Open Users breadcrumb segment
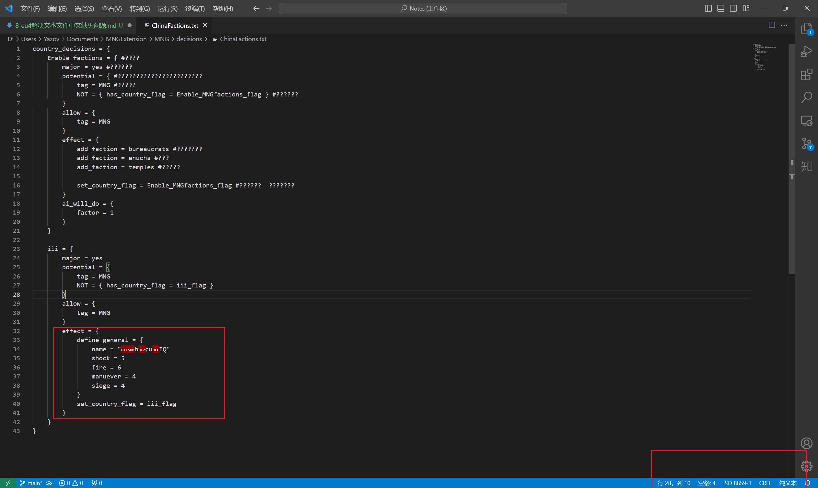This screenshot has height=488, width=818. (x=29, y=39)
